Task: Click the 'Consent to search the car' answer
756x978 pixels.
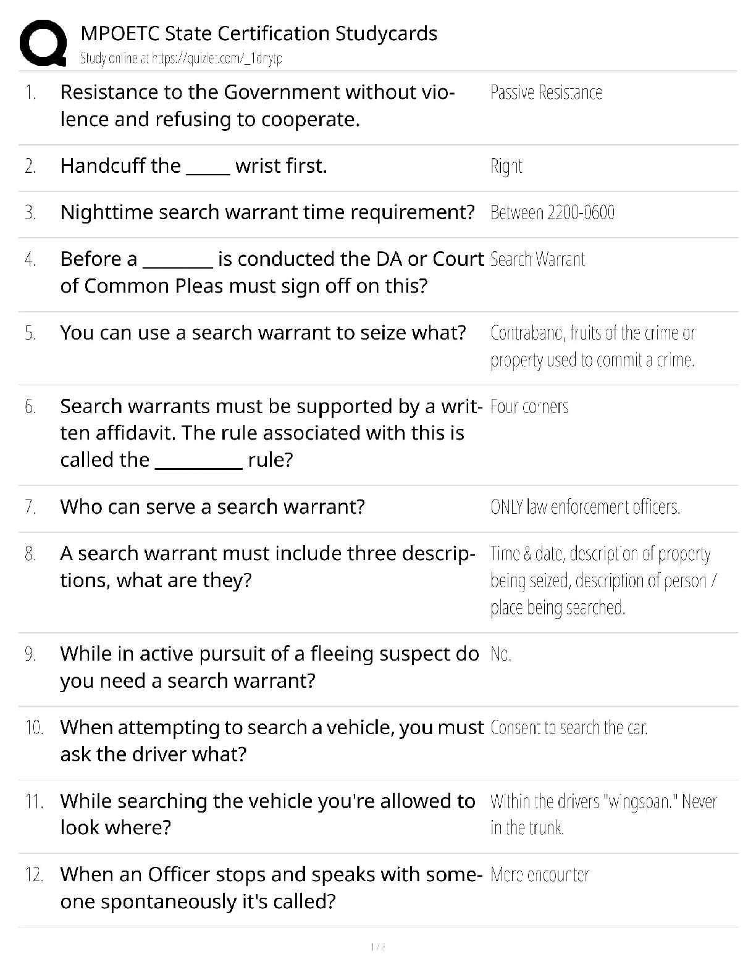Action: (x=569, y=728)
